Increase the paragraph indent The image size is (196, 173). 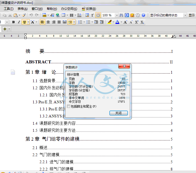click(x=102, y=22)
